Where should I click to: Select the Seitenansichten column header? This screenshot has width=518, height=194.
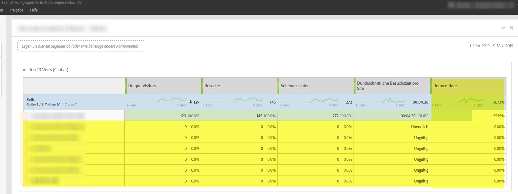coord(316,86)
